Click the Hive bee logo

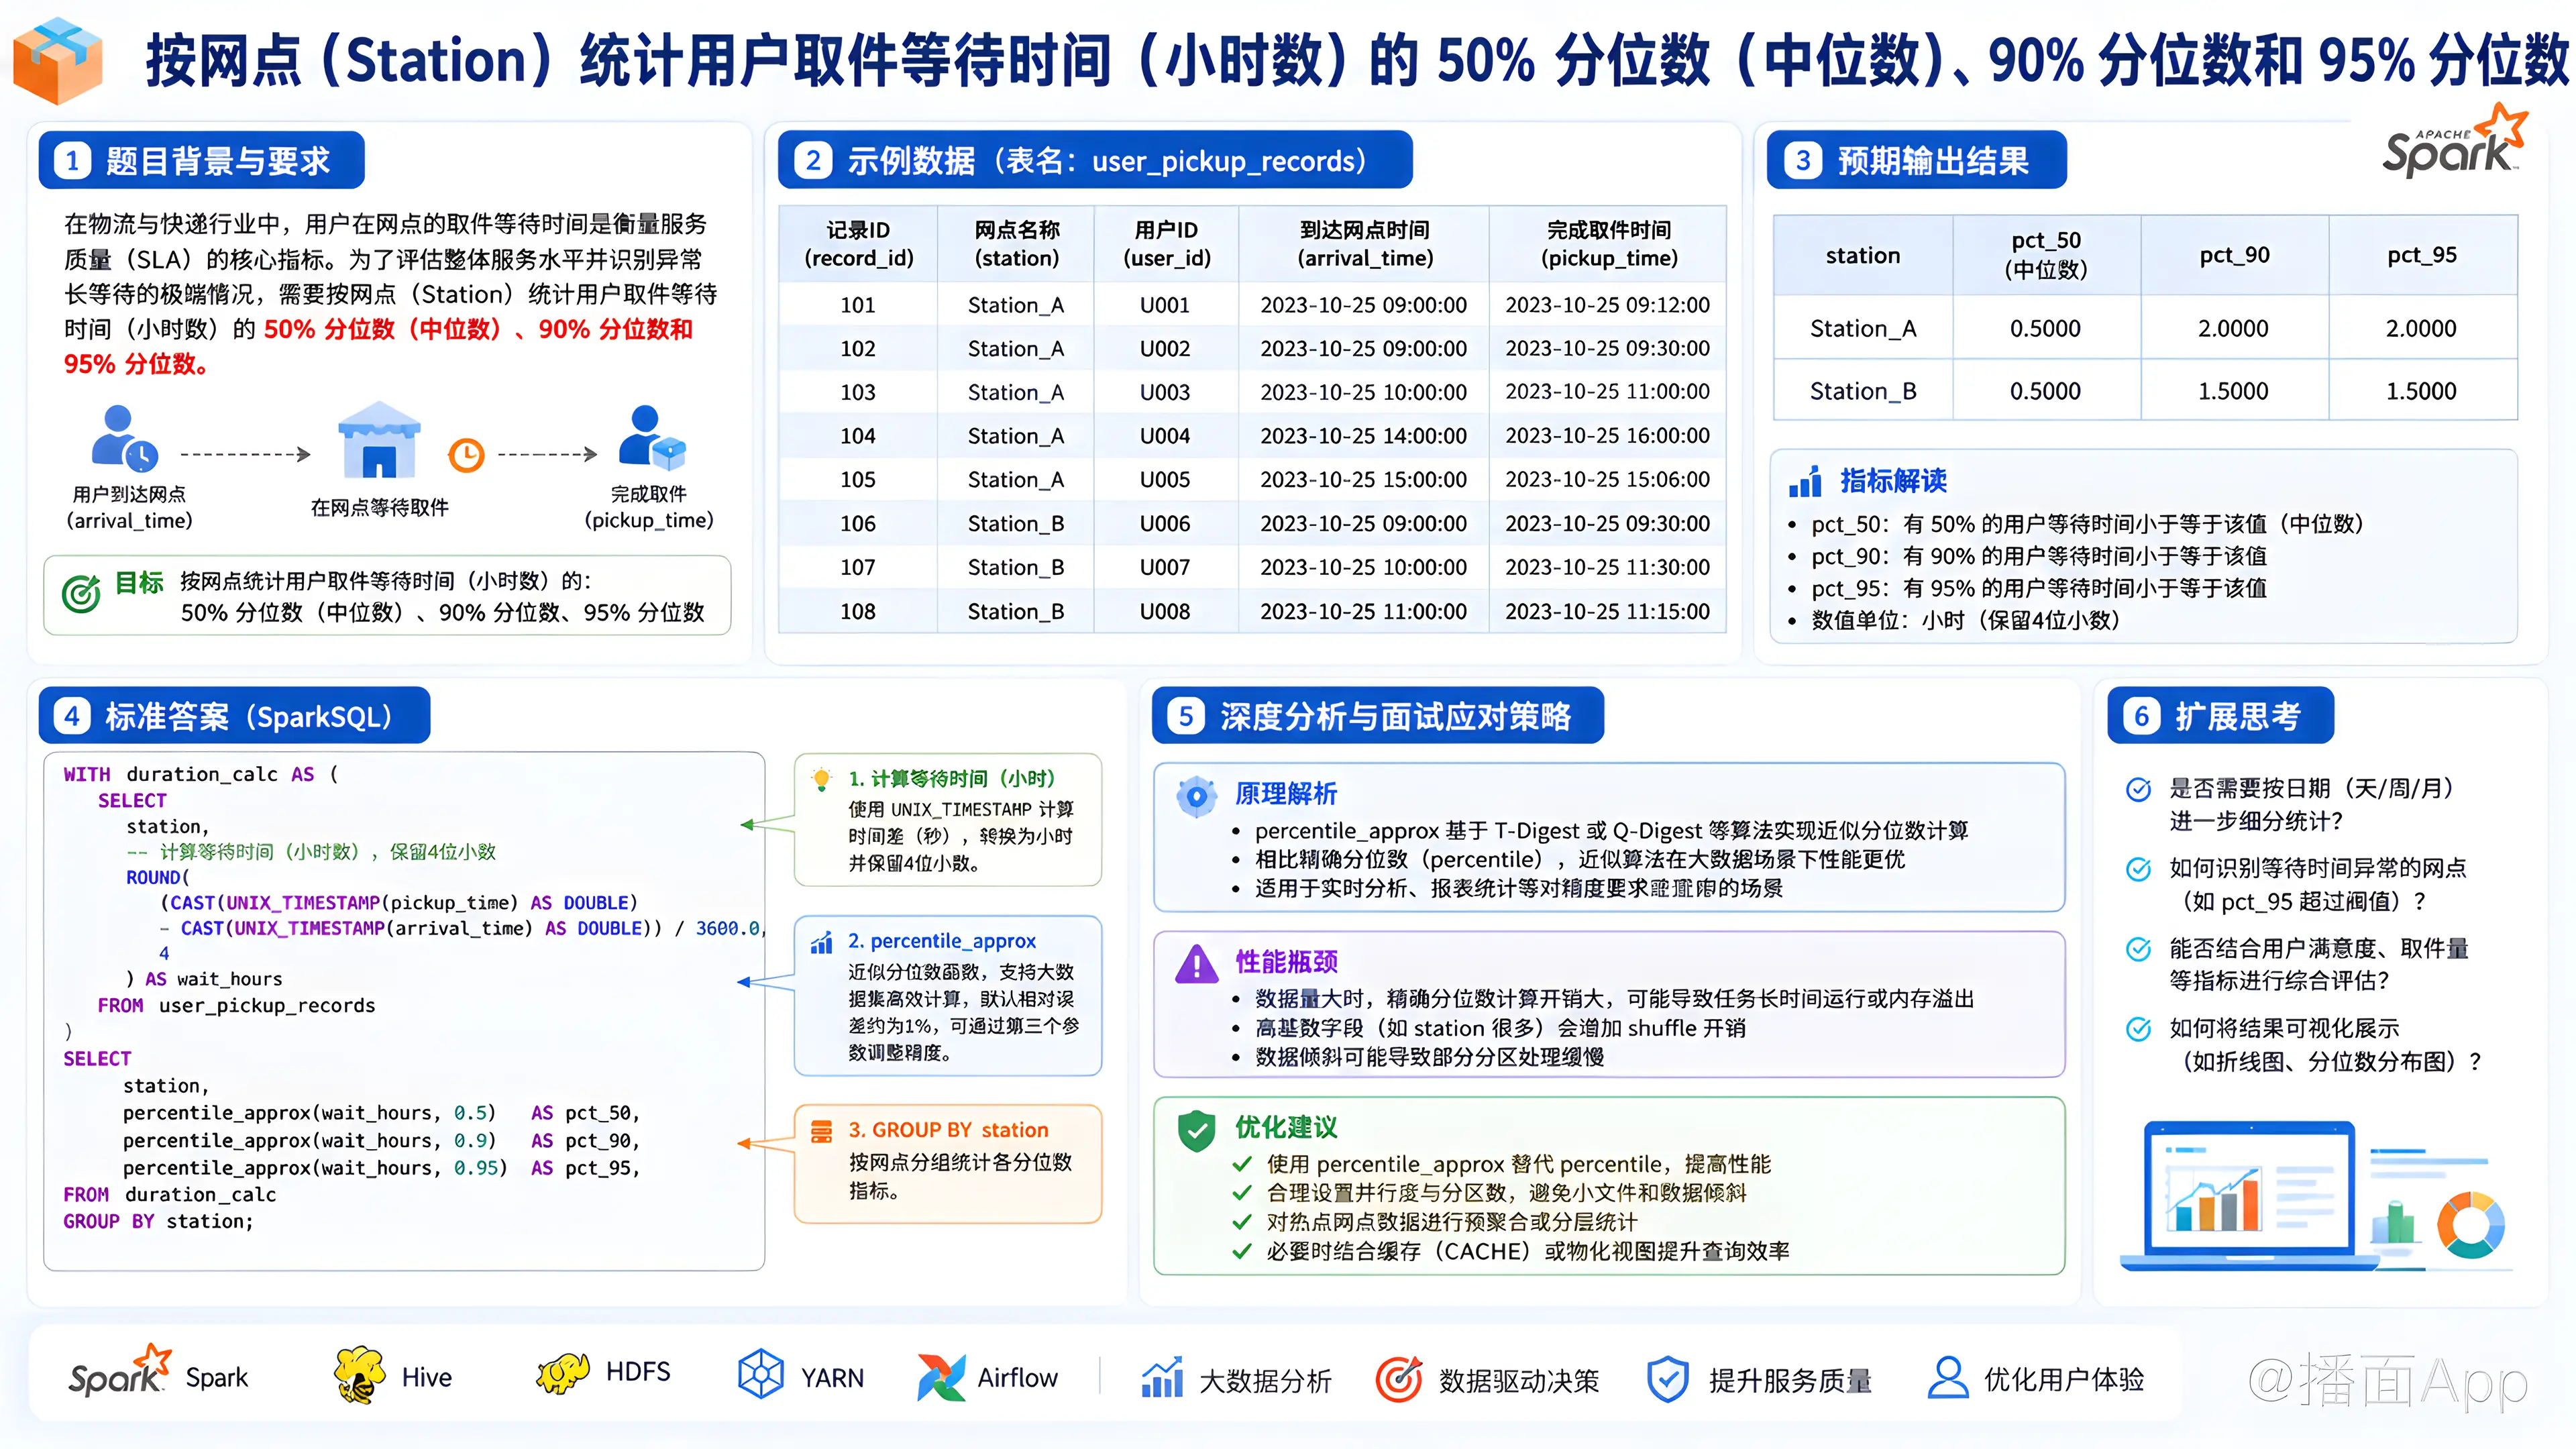click(x=360, y=1374)
